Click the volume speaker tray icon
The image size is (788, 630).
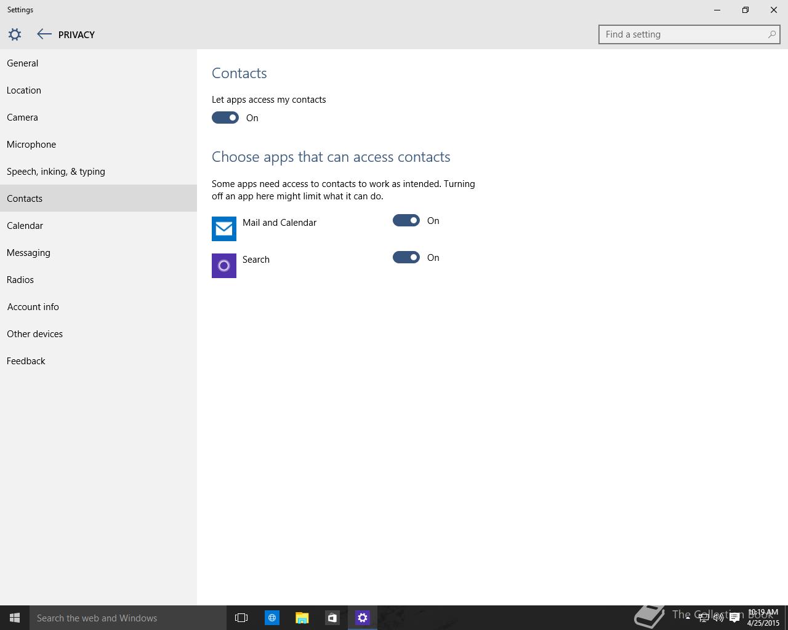coord(718,618)
